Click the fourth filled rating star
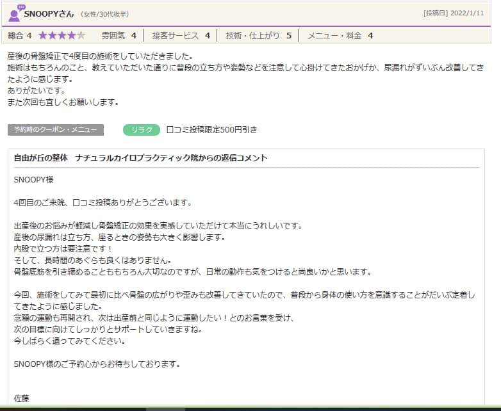Viewport: 501px width, 411px height. (71, 36)
